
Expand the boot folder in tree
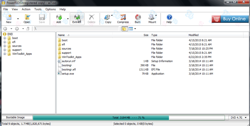[4, 38]
